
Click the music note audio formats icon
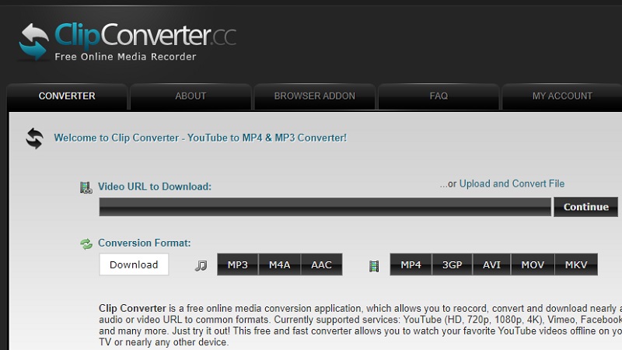pyautogui.click(x=201, y=265)
